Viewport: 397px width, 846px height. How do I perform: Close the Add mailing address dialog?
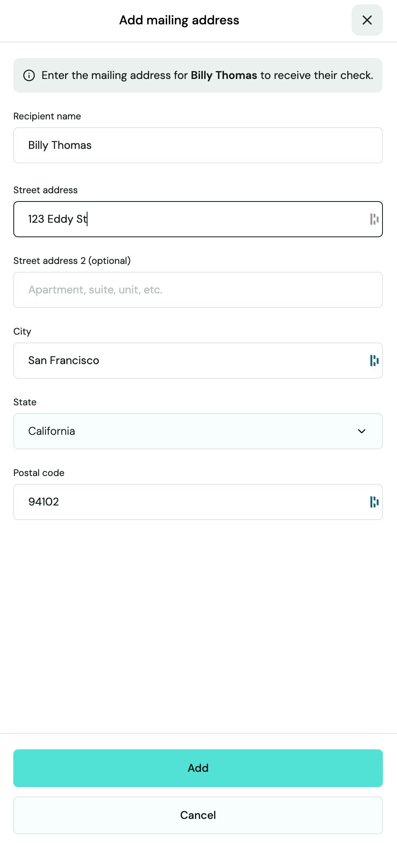367,20
